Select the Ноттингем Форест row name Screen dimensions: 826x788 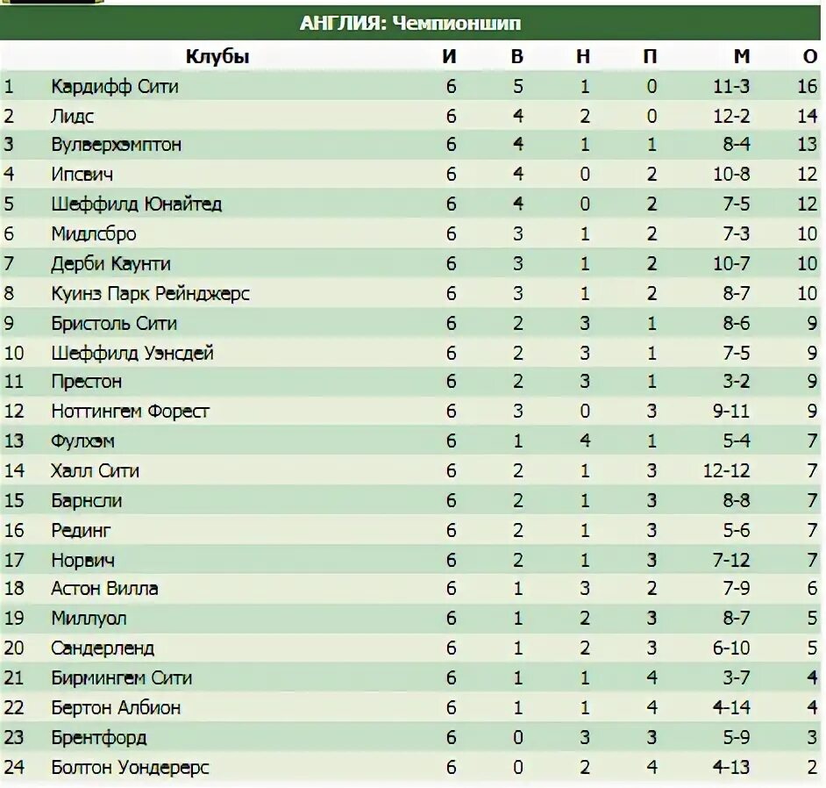130,412
